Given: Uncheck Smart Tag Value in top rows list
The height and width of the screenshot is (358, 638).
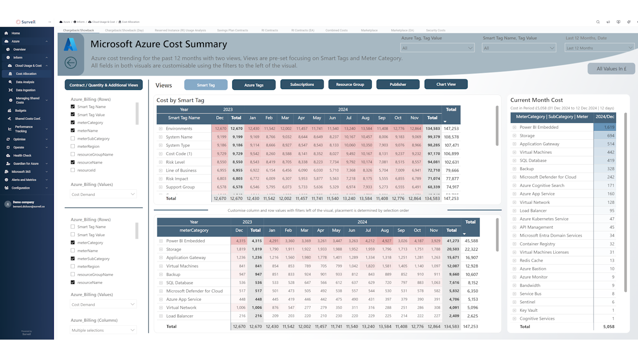Looking at the screenshot, I should [x=73, y=115].
